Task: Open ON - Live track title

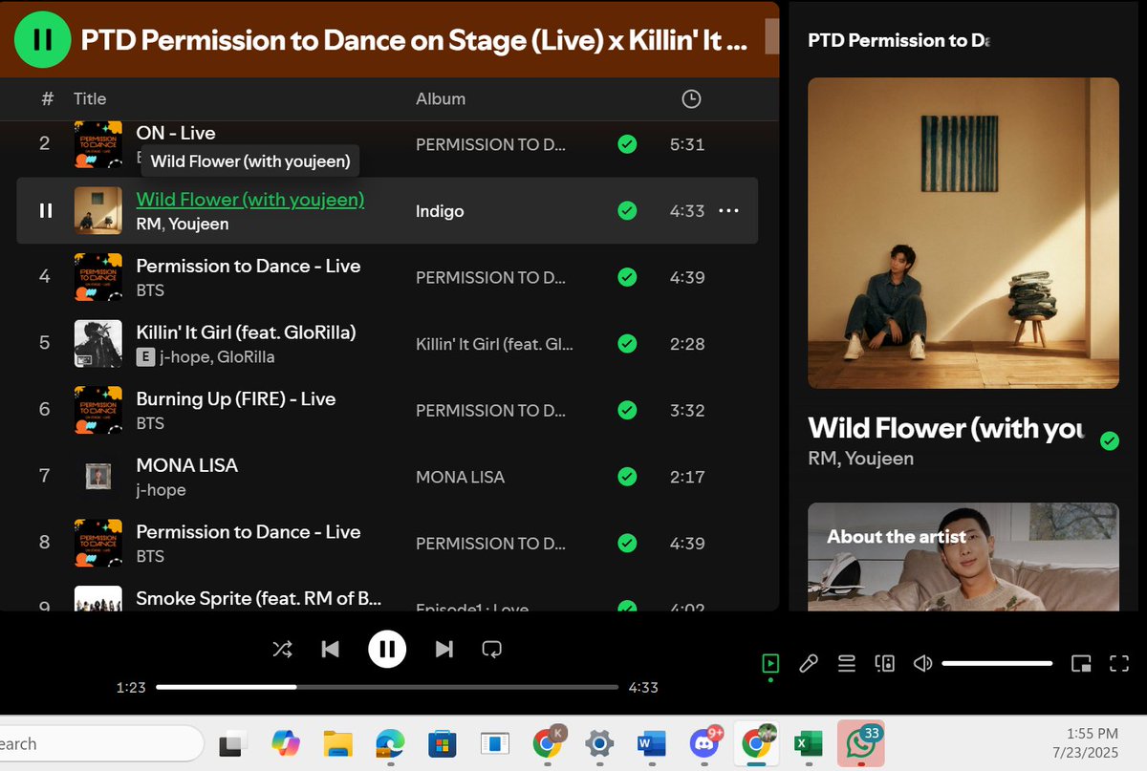Action: pos(176,133)
